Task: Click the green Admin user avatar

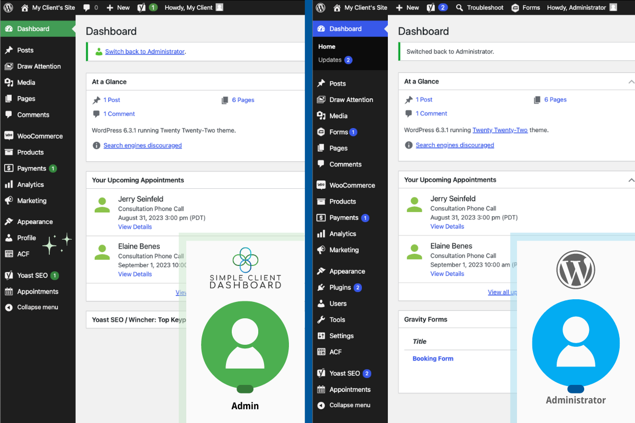Action: click(245, 345)
